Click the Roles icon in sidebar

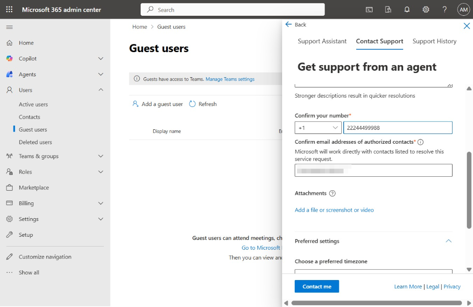[x=9, y=172]
